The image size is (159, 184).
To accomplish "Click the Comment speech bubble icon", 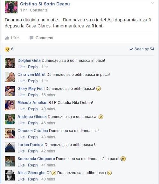I will click(31, 38).
